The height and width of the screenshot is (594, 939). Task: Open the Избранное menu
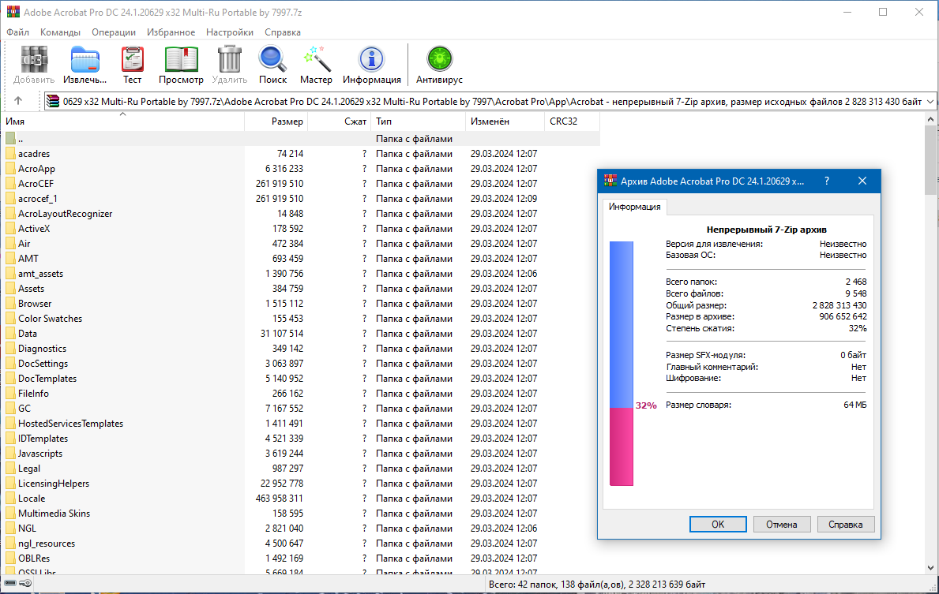tap(171, 32)
